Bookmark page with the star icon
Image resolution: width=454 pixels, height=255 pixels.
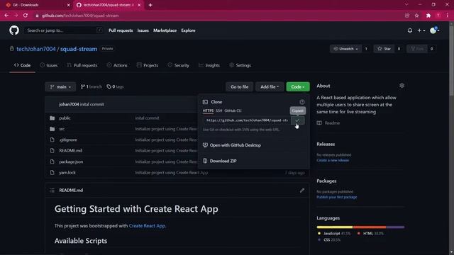point(416,16)
